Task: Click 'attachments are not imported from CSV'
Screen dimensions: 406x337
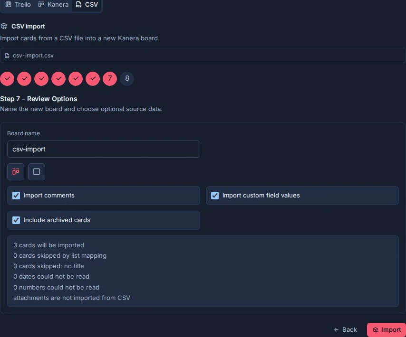Action: (x=72, y=298)
